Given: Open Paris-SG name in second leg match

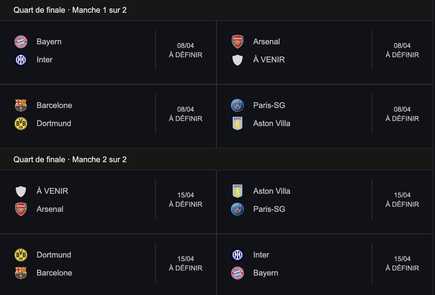Looking at the screenshot, I should [269, 209].
